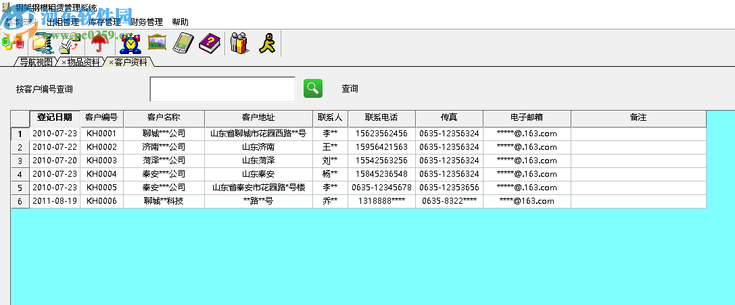Select row header 2 in the table
Viewport: 735px width, 305px height.
click(20, 147)
